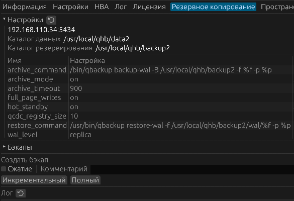Start an Инкрементальный backup

(34, 180)
